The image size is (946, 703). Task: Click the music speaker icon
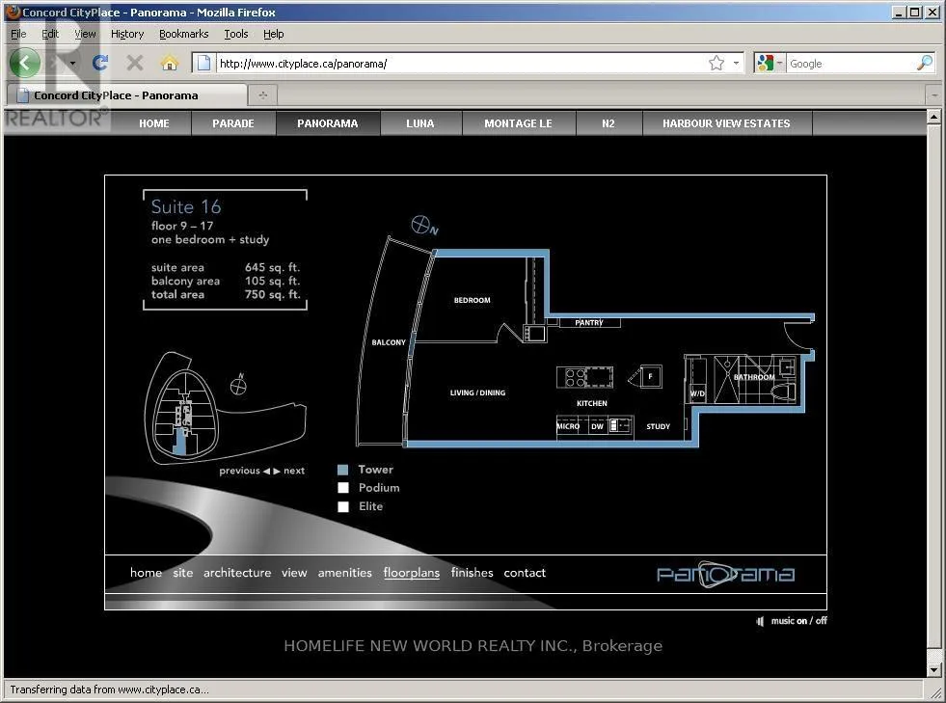pyautogui.click(x=760, y=621)
